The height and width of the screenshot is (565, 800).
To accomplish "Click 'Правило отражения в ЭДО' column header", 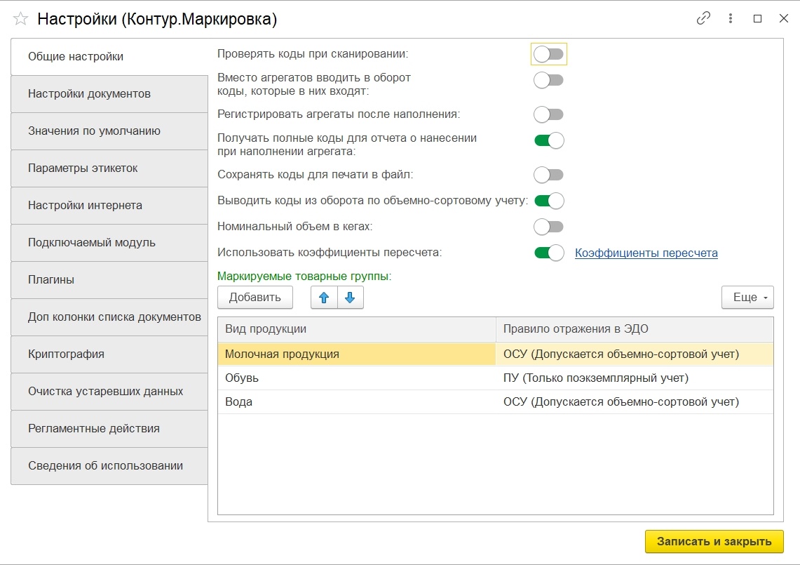I will [x=635, y=329].
